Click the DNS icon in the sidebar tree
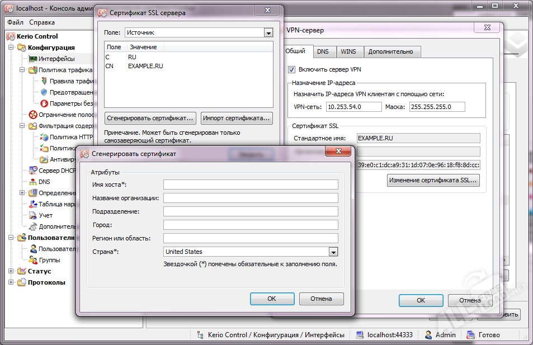This screenshot has height=345, width=533. point(32,182)
